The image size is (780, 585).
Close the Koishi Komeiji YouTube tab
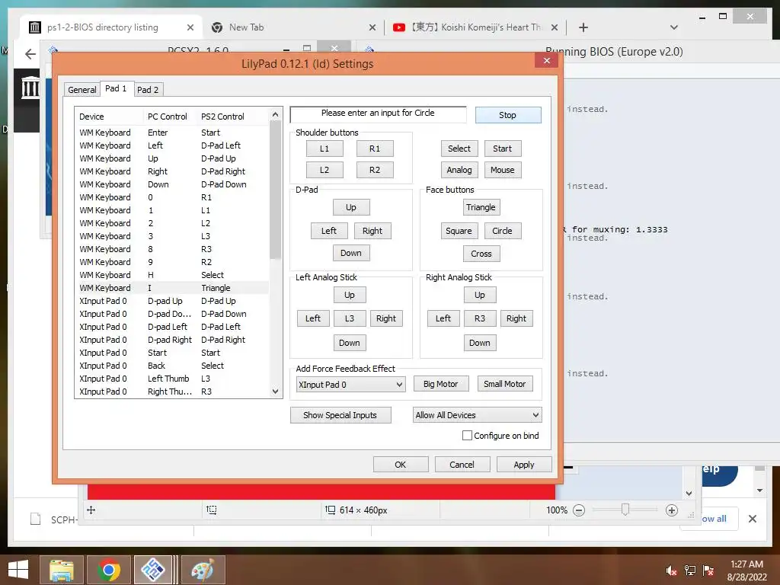coord(555,27)
